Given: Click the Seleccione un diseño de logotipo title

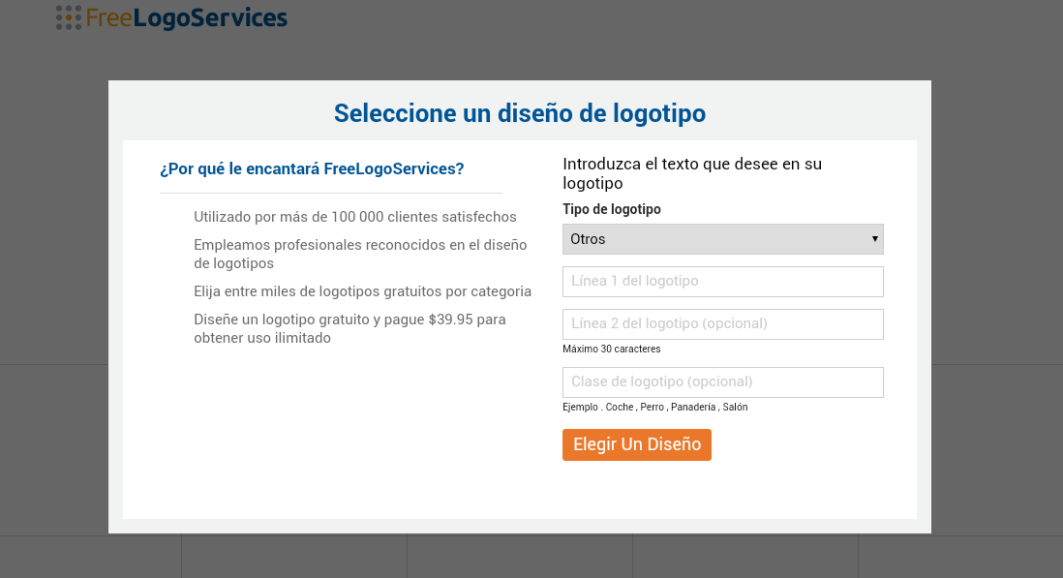Looking at the screenshot, I should coord(520,113).
